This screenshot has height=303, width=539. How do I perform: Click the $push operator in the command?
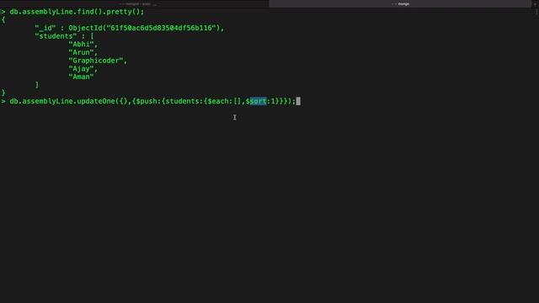[147, 101]
